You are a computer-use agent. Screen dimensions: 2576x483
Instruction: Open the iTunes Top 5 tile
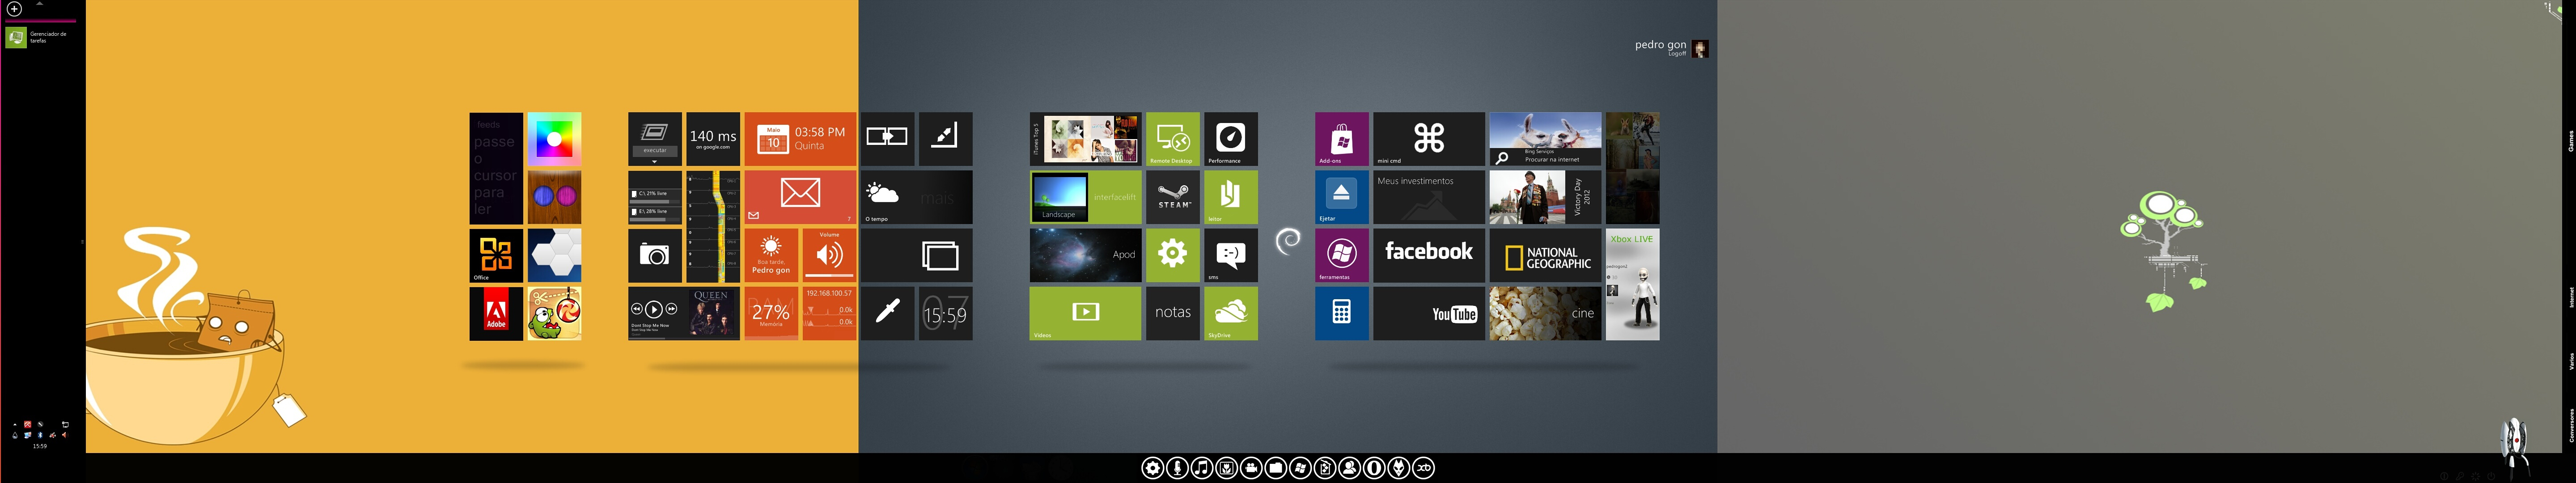pyautogui.click(x=1085, y=139)
